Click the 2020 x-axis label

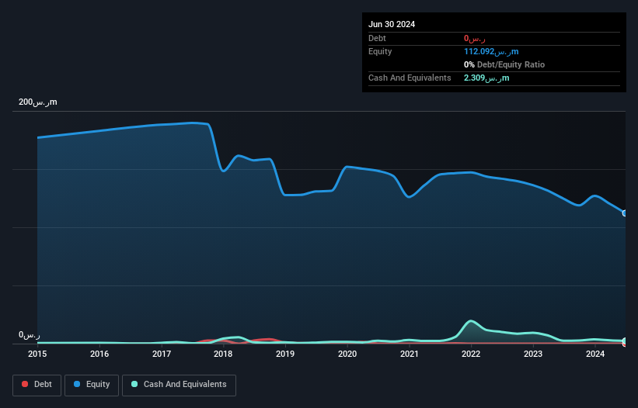point(347,354)
